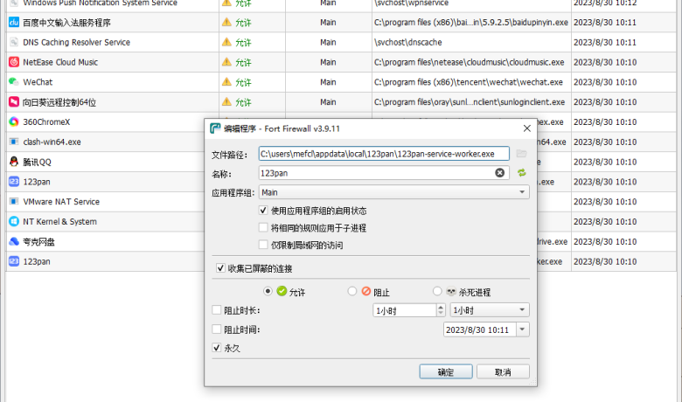
Task: Enable the 阻止时间 checkbox
Action: [217, 329]
